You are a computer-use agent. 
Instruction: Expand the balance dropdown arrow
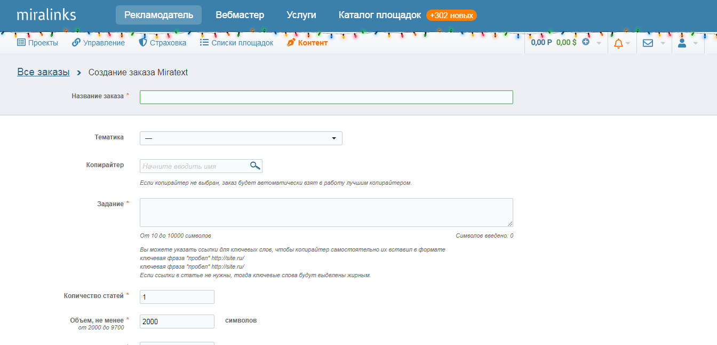599,43
